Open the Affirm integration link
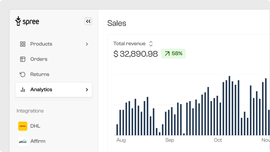The height and width of the screenshot is (152, 270). pyautogui.click(x=38, y=141)
